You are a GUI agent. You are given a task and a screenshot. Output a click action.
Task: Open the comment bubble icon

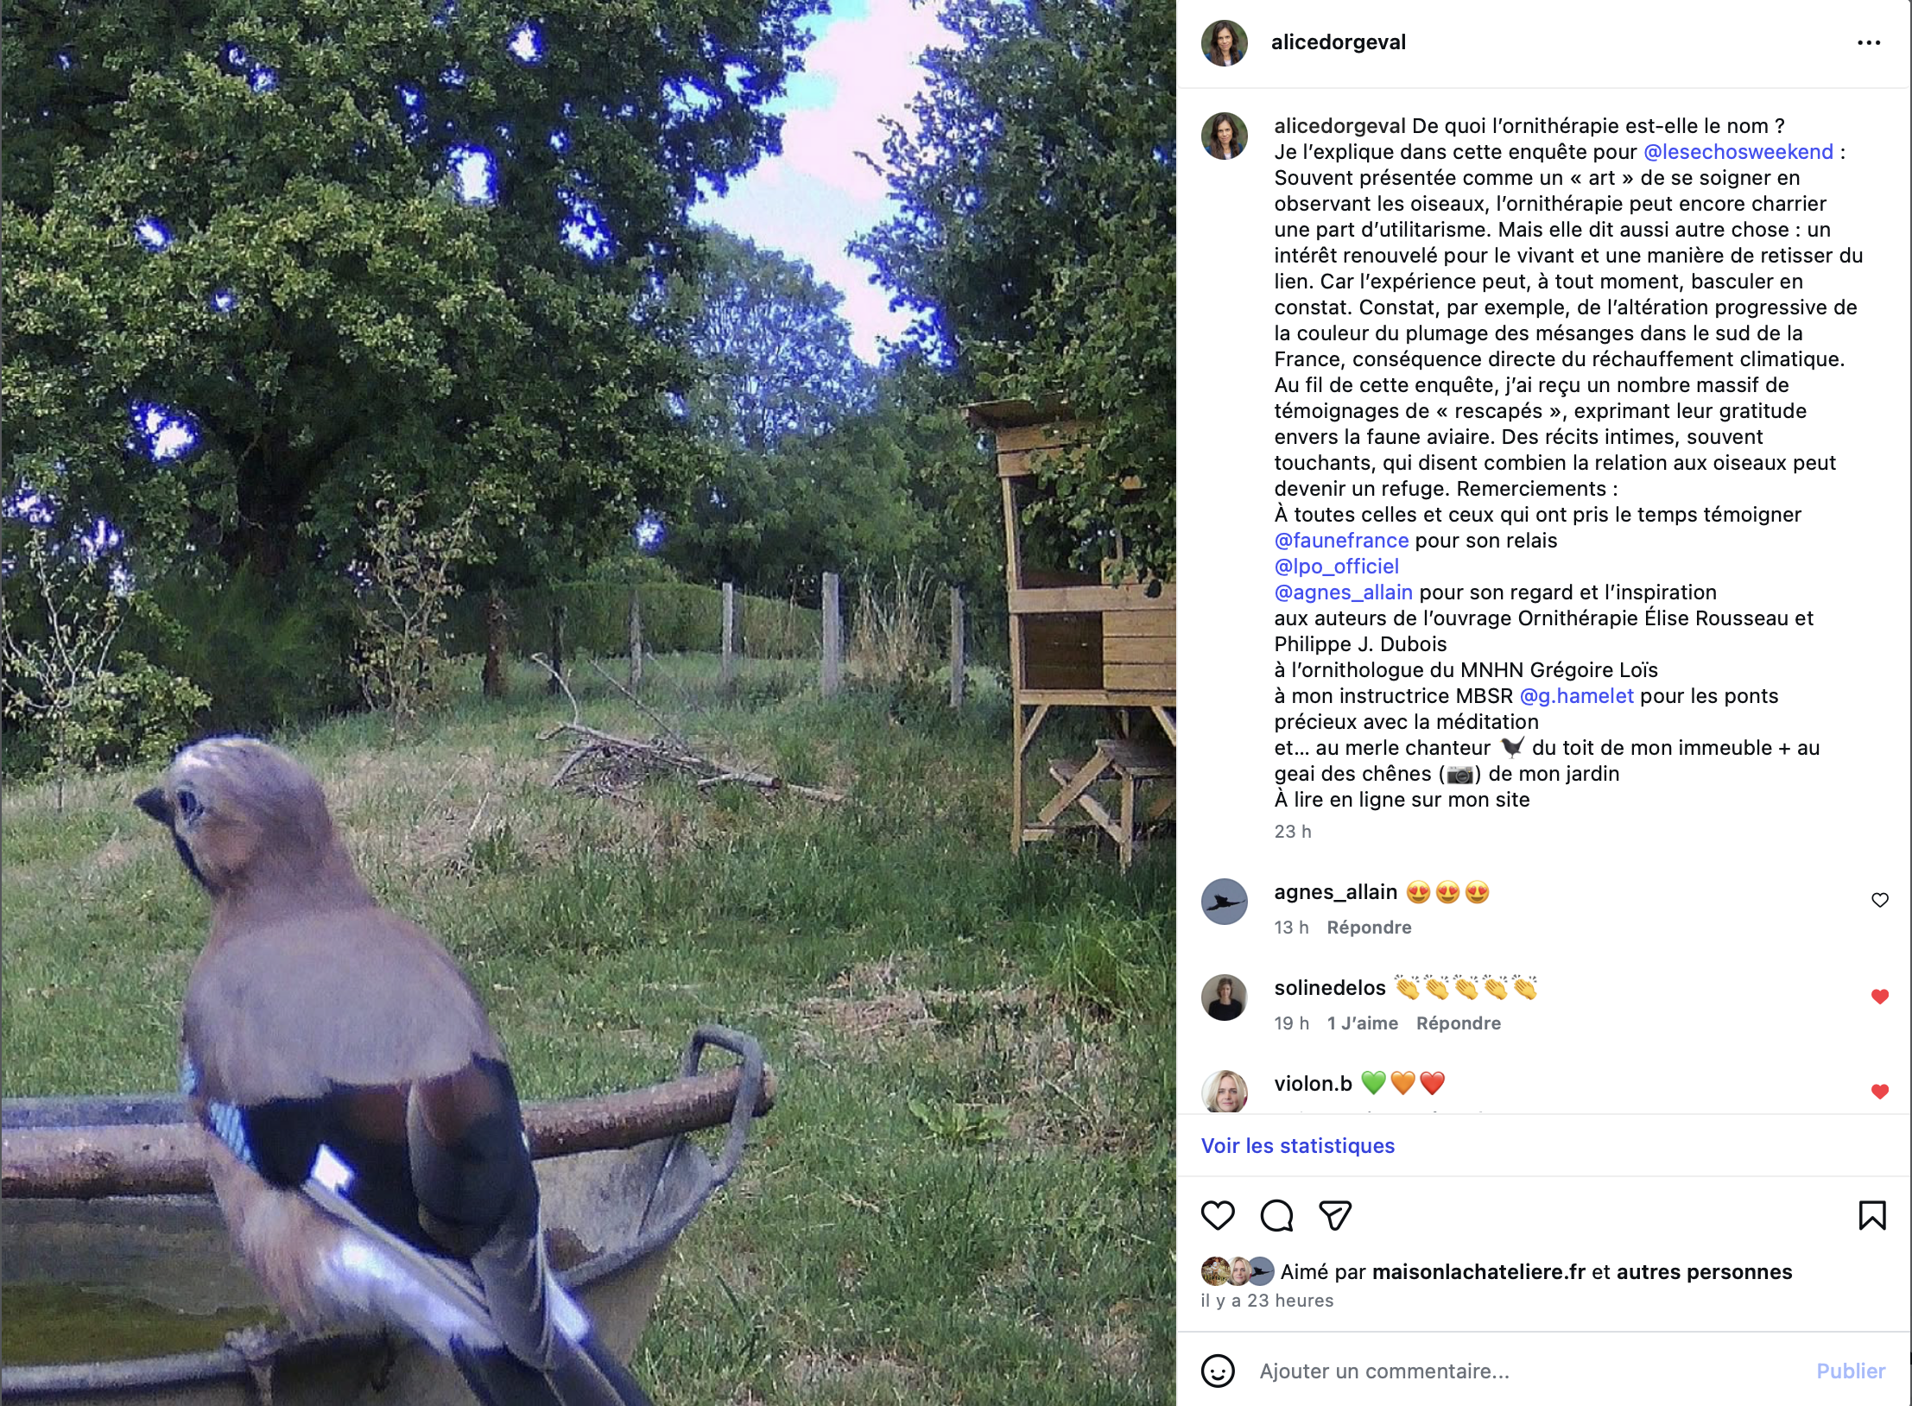1276,1215
